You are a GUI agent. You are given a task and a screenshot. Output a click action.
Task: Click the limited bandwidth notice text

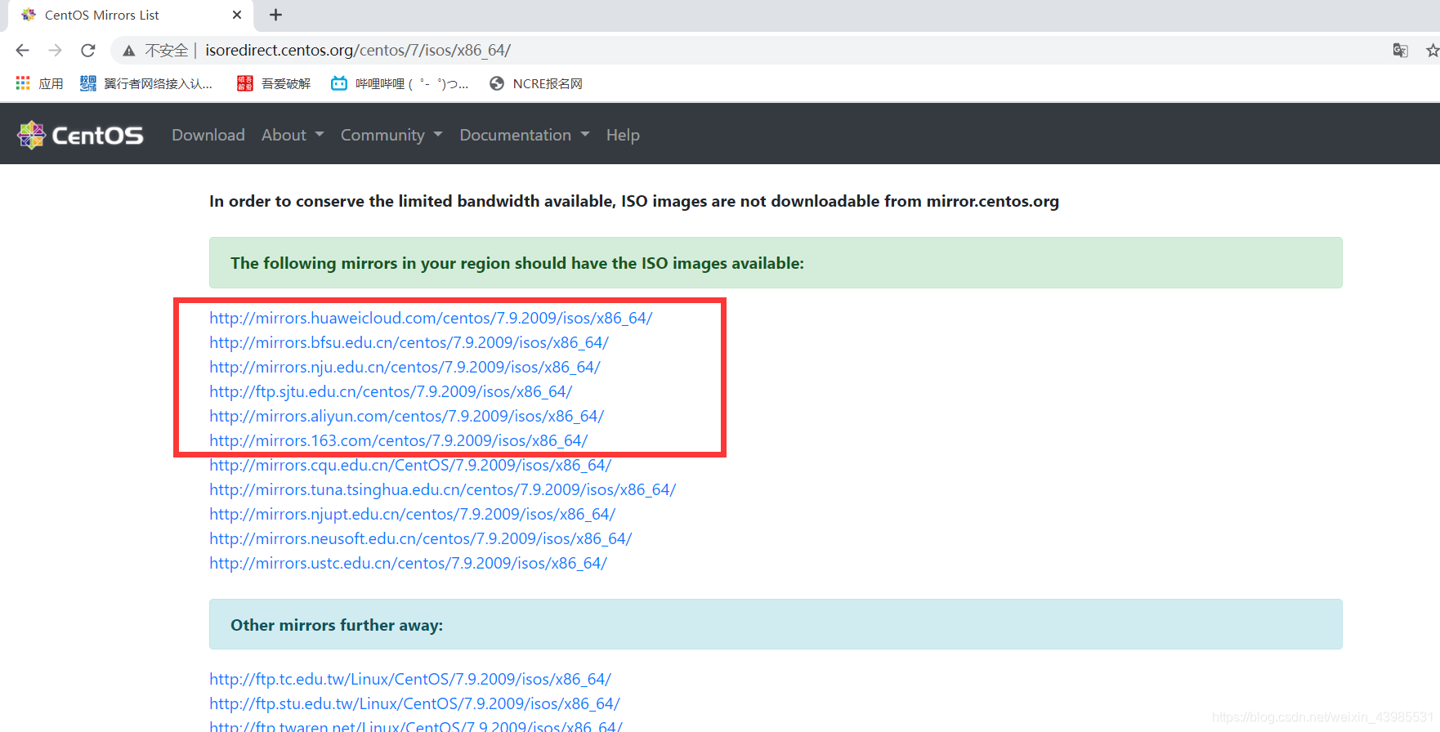tap(634, 201)
